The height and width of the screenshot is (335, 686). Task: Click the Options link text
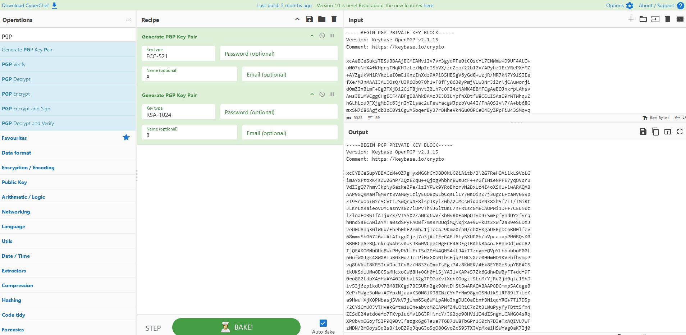pyautogui.click(x=615, y=5)
